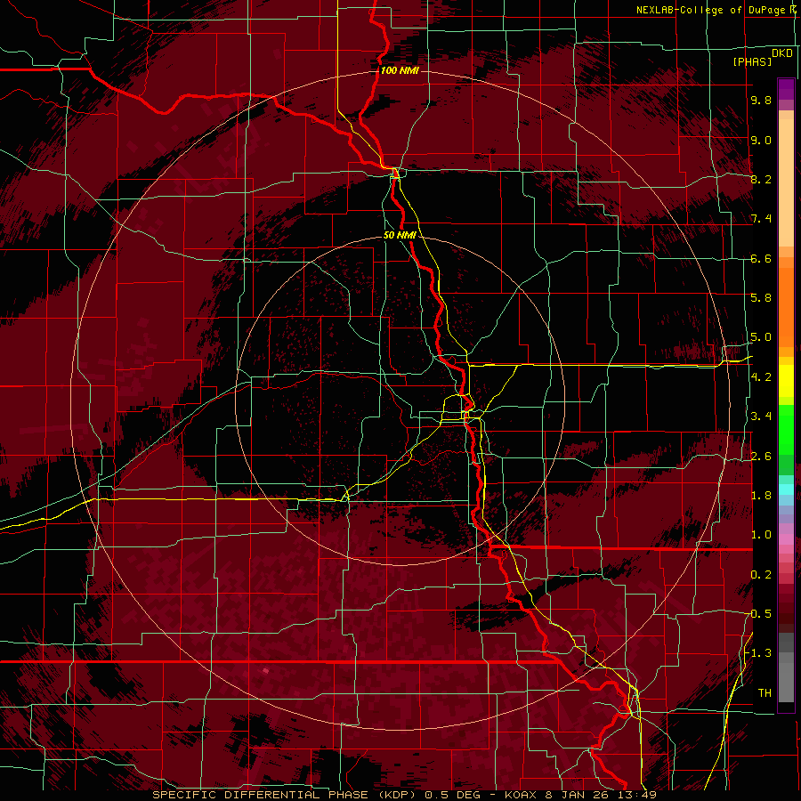Click the -0.5 scale label
The width and height of the screenshot is (801, 801).
point(759,613)
